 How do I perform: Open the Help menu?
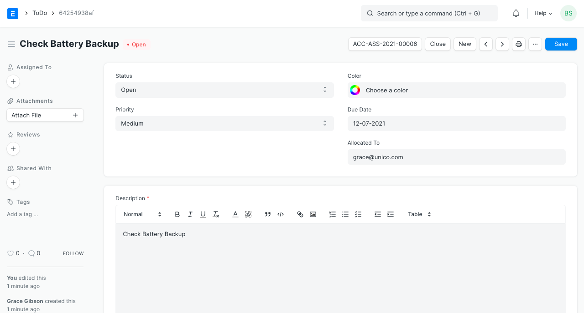[543, 13]
